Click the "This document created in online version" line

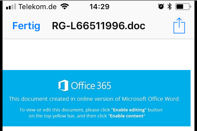[94, 99]
